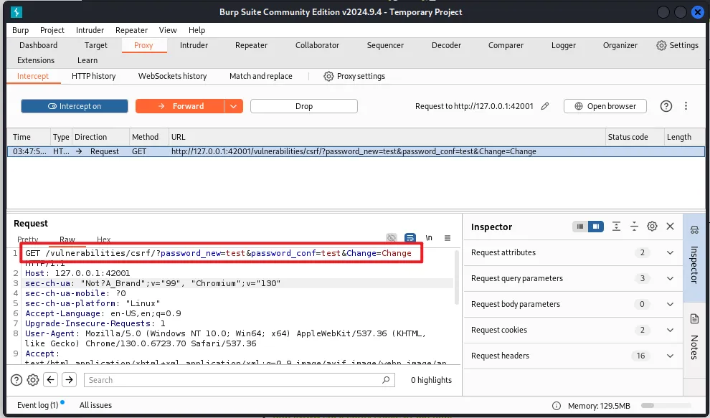The image size is (710, 418).
Task: Click the Forward button
Action: tap(180, 106)
